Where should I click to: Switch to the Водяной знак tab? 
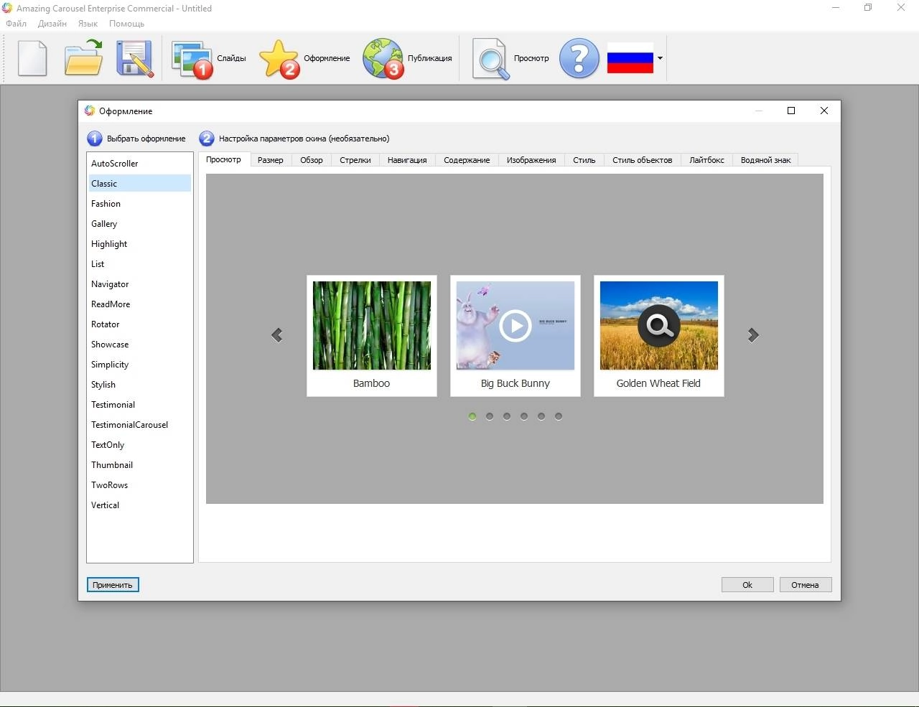click(765, 160)
